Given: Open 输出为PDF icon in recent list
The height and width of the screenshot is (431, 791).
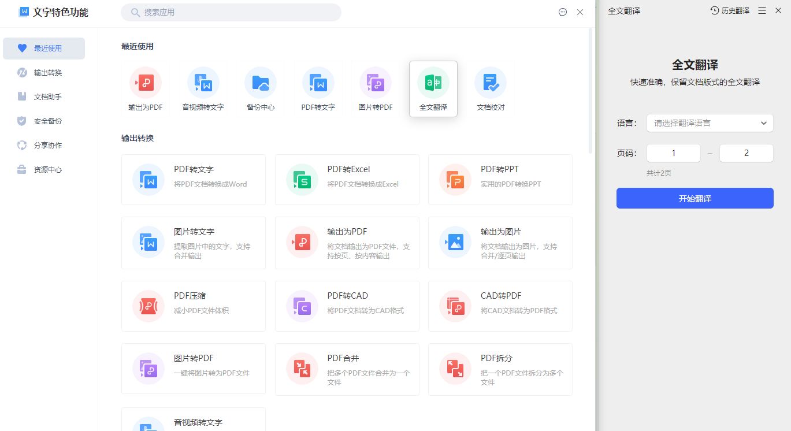Looking at the screenshot, I should click(146, 83).
